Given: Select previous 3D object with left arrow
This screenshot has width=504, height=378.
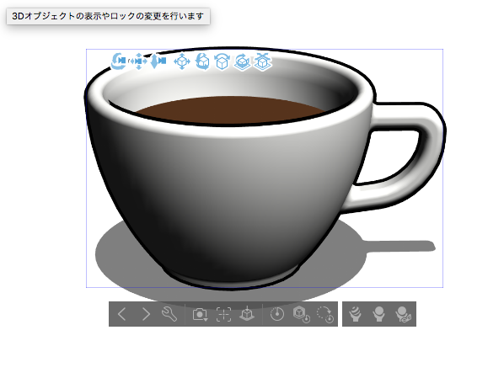Looking at the screenshot, I should (122, 314).
